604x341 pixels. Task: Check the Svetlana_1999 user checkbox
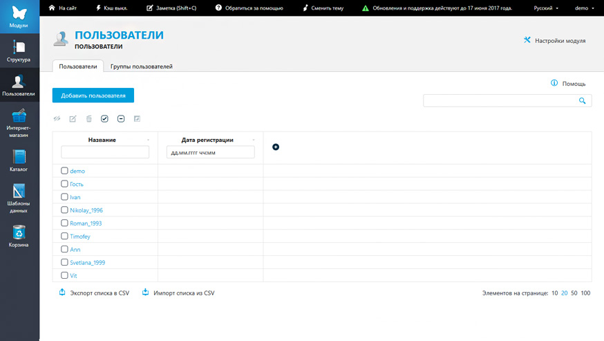tap(64, 262)
